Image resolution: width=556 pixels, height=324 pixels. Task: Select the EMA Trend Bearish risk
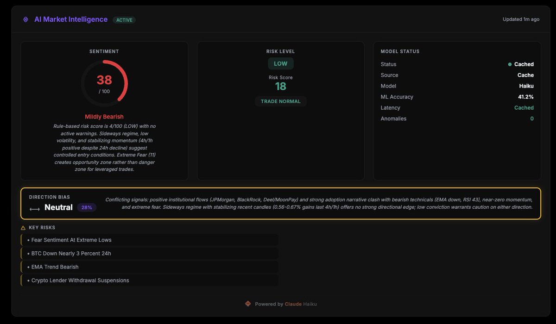150,267
